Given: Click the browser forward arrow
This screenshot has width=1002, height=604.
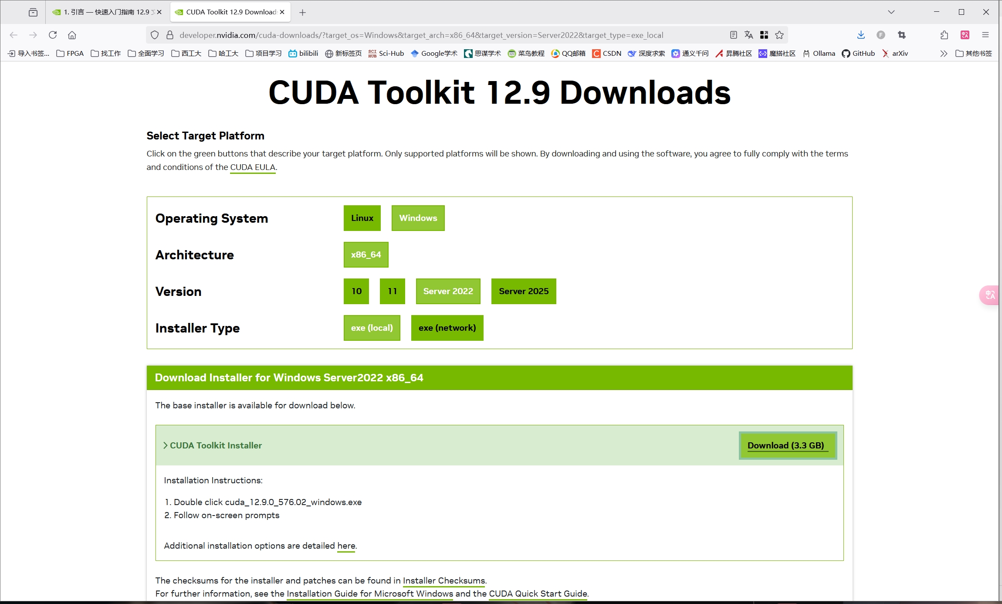Looking at the screenshot, I should 33,35.
